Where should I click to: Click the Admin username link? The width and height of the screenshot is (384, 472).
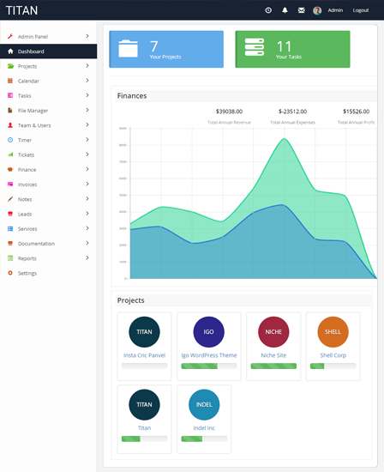(x=335, y=10)
